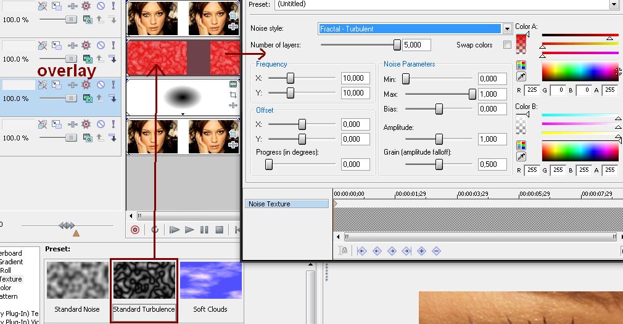Click the Pause playback button
Viewport: 623px width, 324px height.
click(204, 230)
